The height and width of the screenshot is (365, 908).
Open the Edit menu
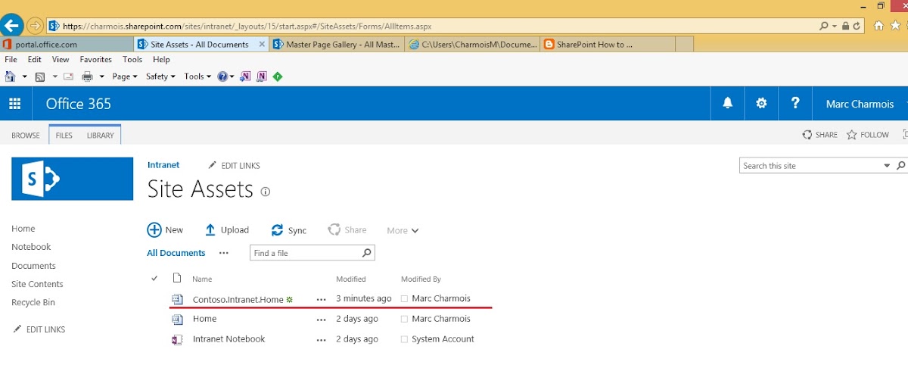click(35, 60)
